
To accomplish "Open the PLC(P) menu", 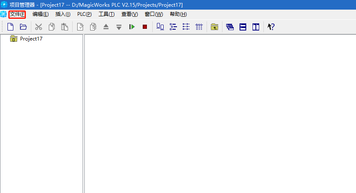I will tap(84, 14).
